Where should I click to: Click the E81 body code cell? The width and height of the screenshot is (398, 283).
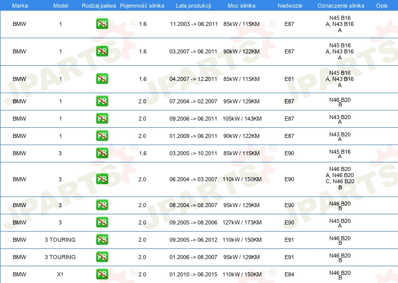(289, 79)
